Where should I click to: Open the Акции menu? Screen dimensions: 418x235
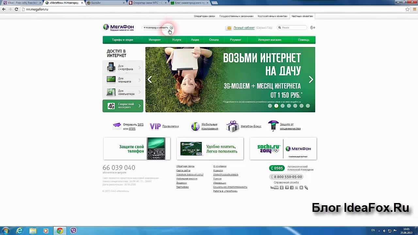click(195, 40)
